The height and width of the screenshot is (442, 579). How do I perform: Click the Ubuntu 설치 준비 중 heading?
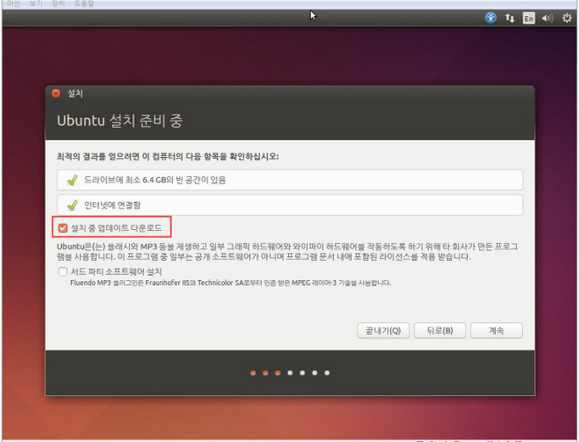click(120, 120)
